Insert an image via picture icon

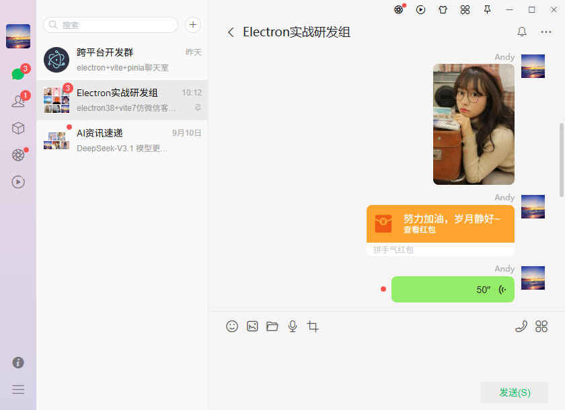(252, 327)
